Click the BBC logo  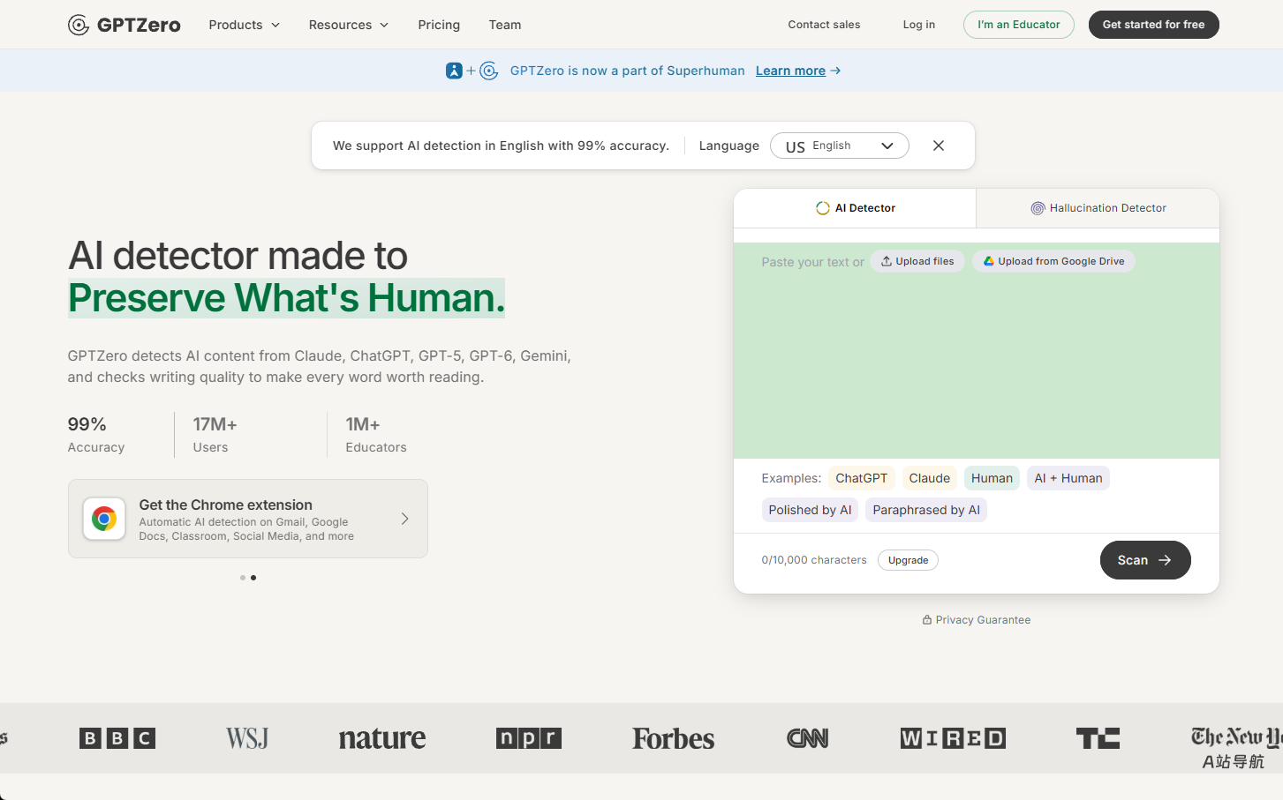pos(117,738)
